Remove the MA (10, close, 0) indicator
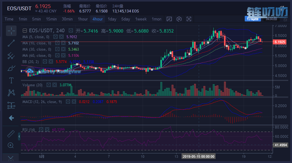The width and height of the screenshot is (292, 163). (63, 43)
